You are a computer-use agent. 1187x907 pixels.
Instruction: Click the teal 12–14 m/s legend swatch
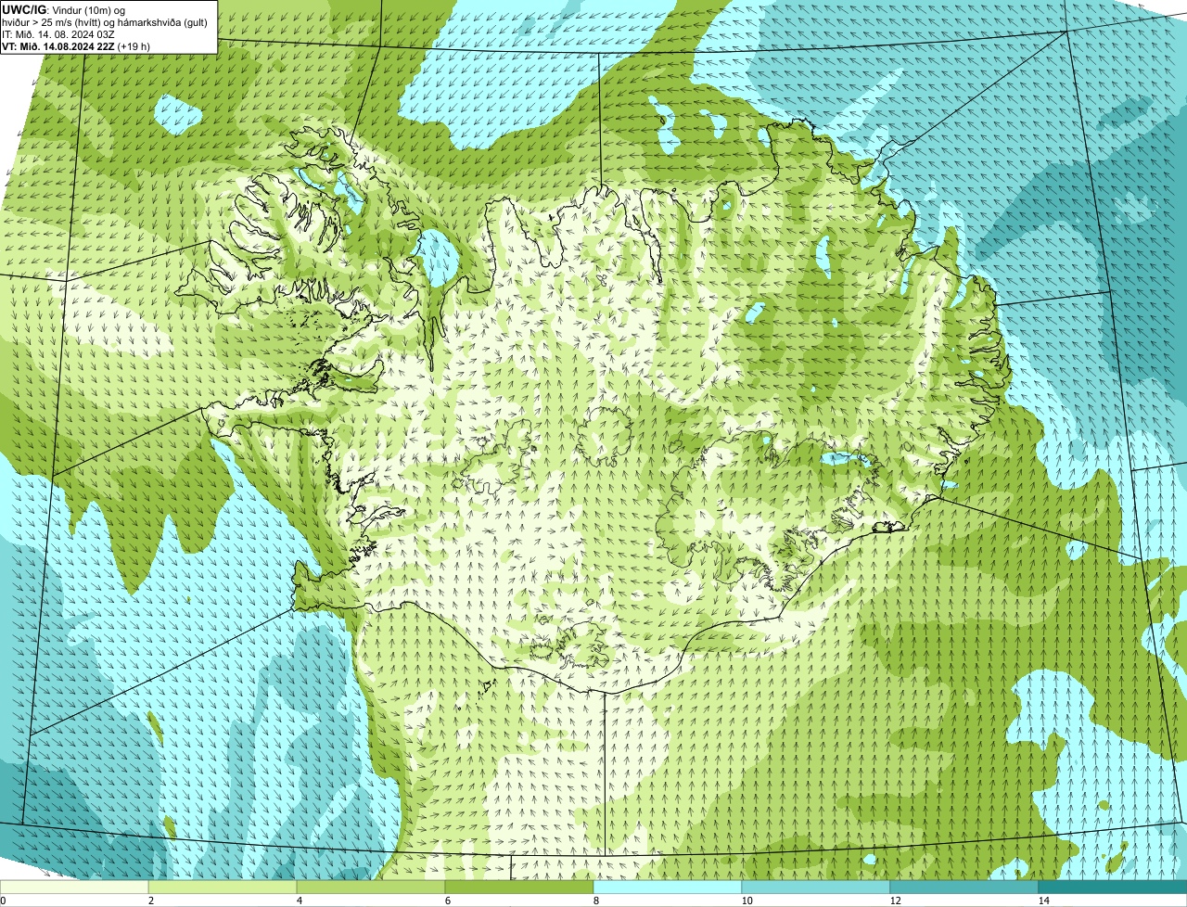click(x=964, y=887)
